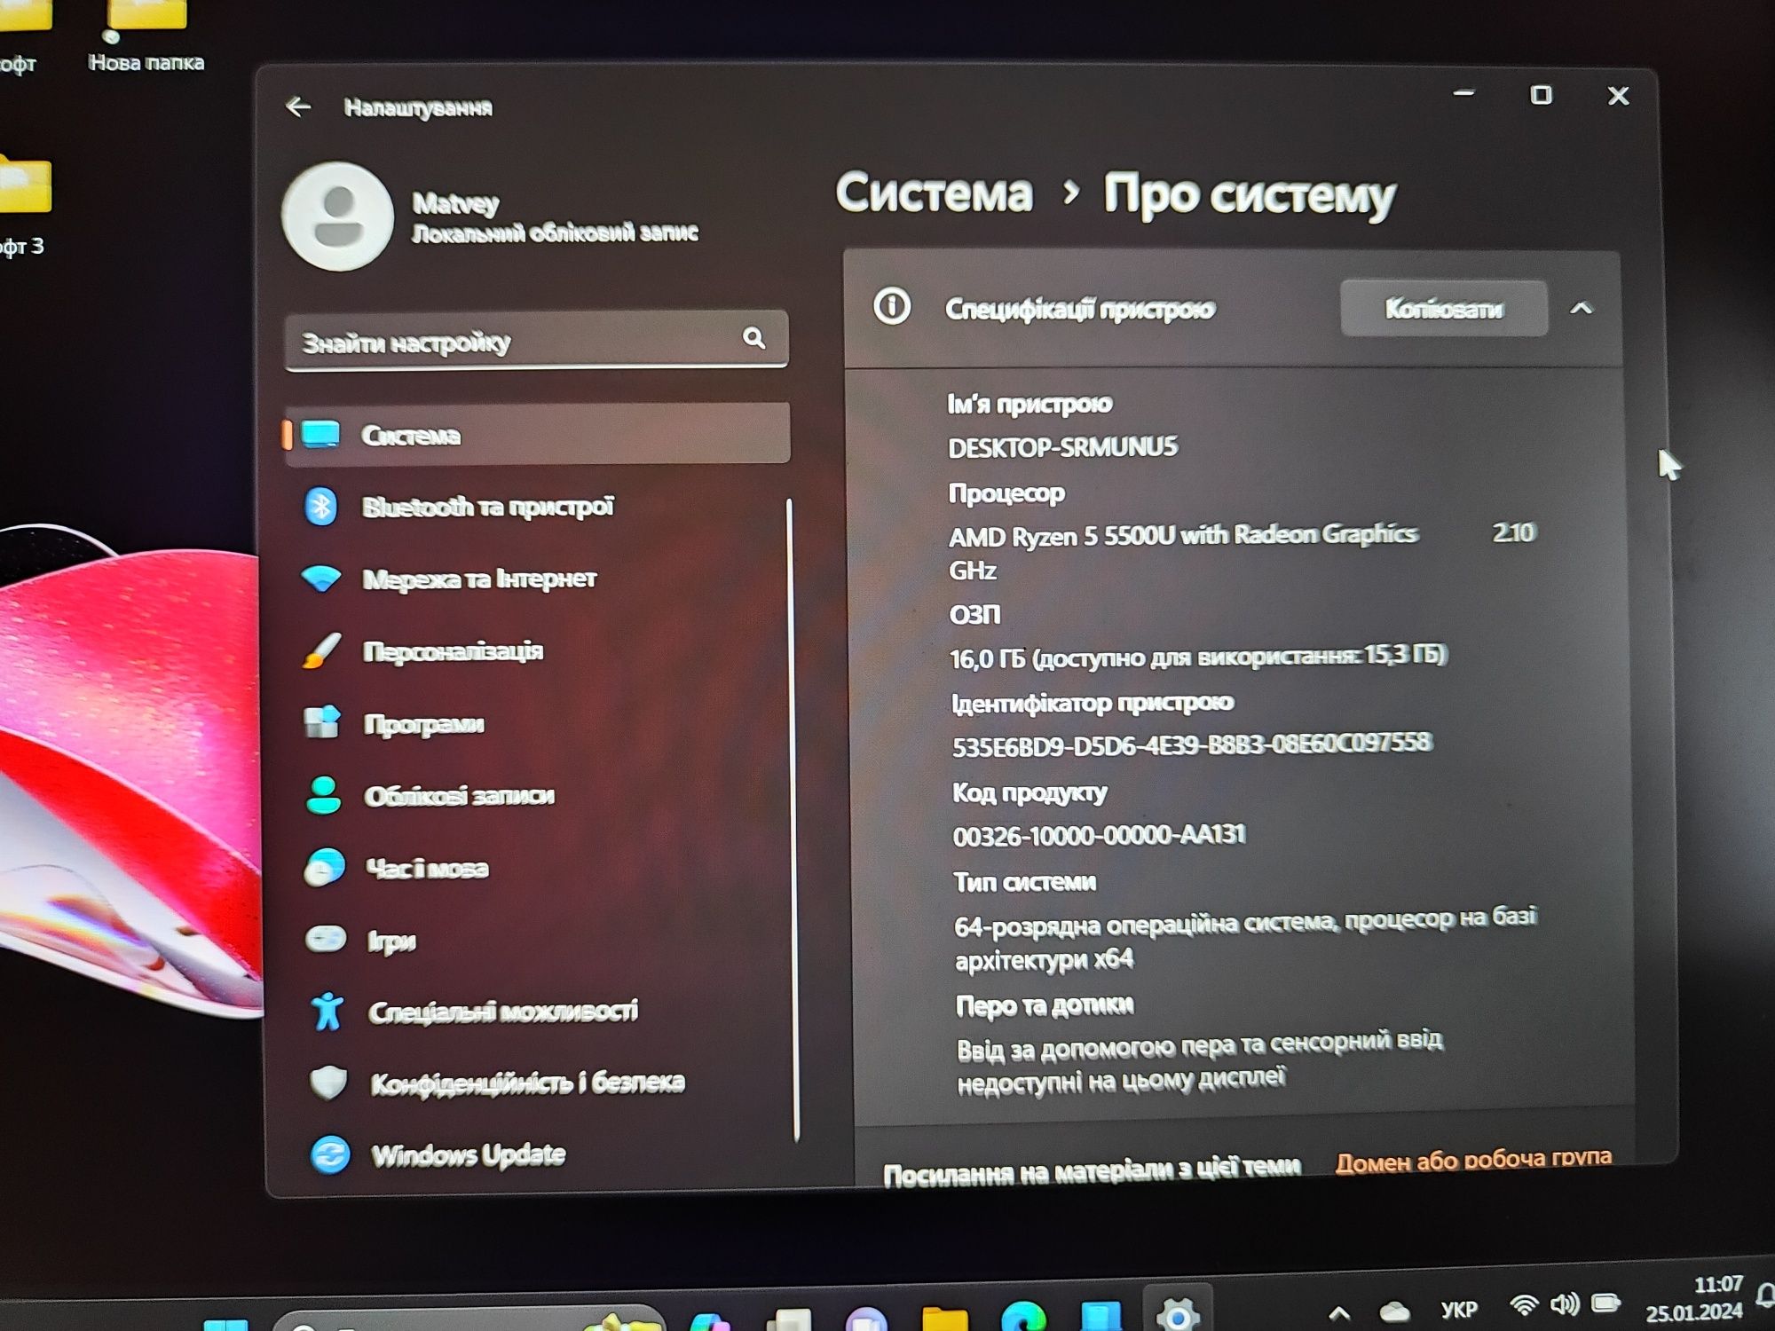Click the УКР language indicator
Viewport: 1775px width, 1331px height.
click(1459, 1309)
